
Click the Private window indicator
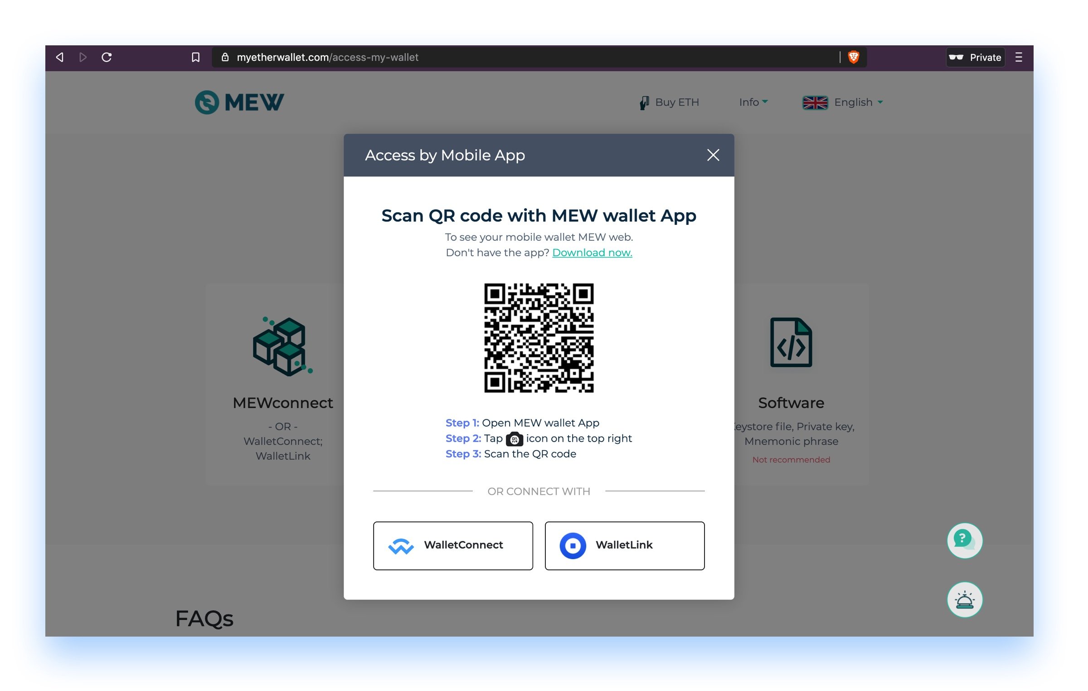click(976, 57)
